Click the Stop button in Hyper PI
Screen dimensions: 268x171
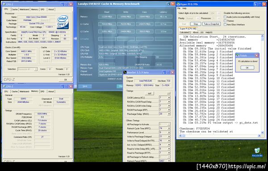196,24
